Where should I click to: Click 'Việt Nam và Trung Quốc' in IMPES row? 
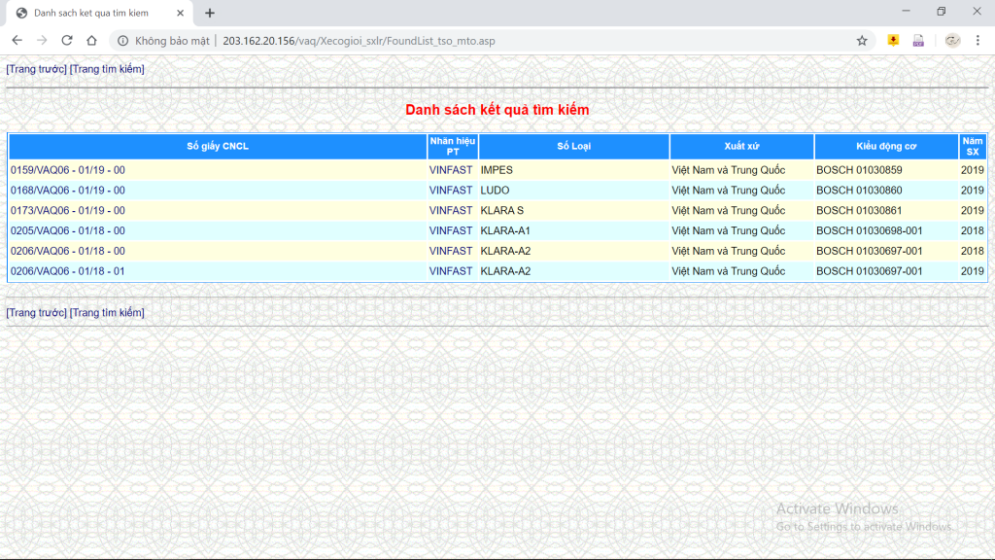pos(729,170)
